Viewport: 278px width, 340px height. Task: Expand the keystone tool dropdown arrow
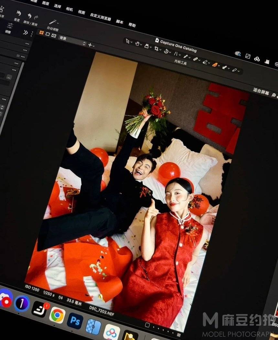coord(180,55)
